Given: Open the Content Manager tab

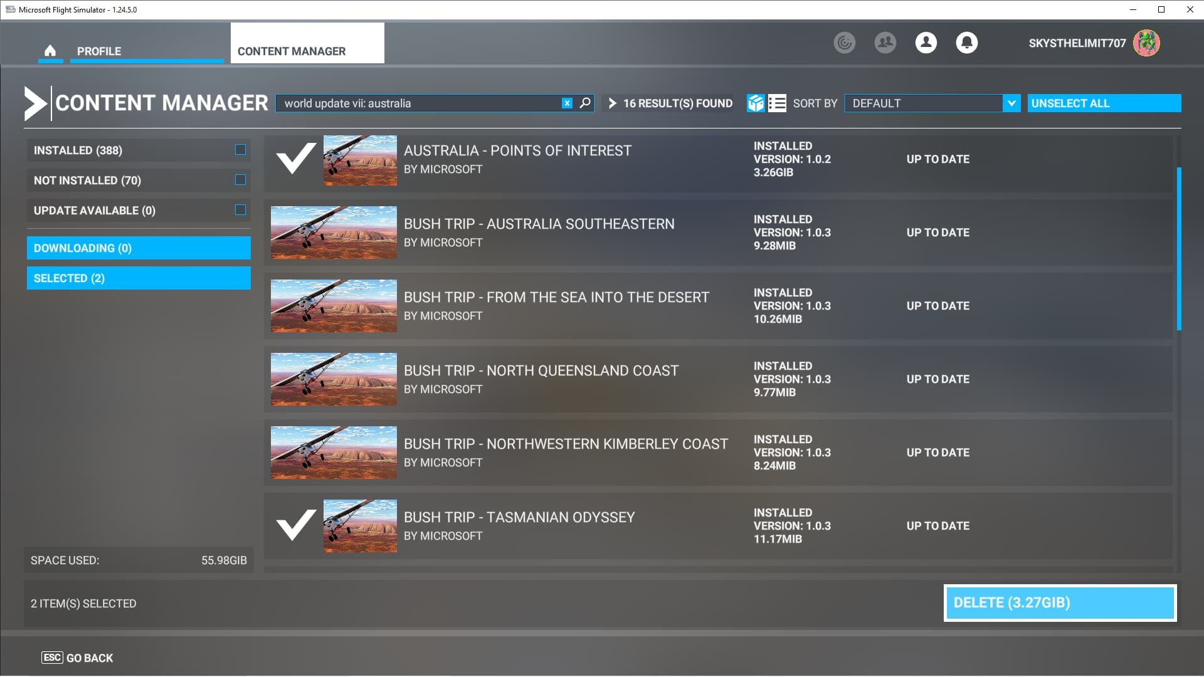Looking at the screenshot, I should tap(307, 43).
